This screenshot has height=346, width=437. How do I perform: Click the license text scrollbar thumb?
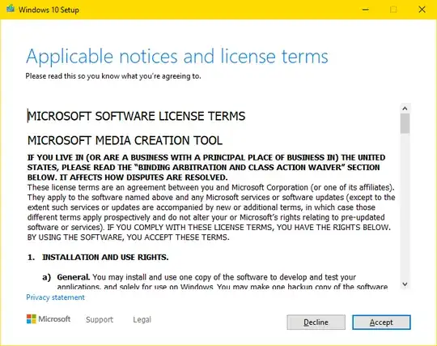[405, 123]
